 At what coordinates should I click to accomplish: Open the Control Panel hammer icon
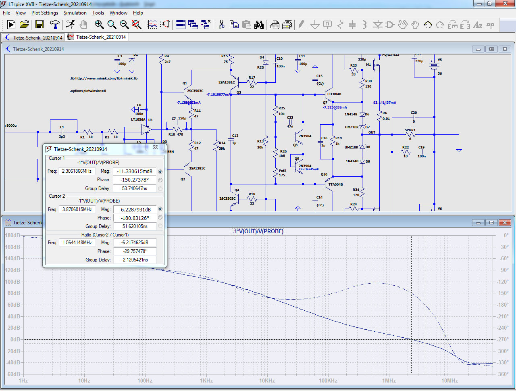pos(55,25)
